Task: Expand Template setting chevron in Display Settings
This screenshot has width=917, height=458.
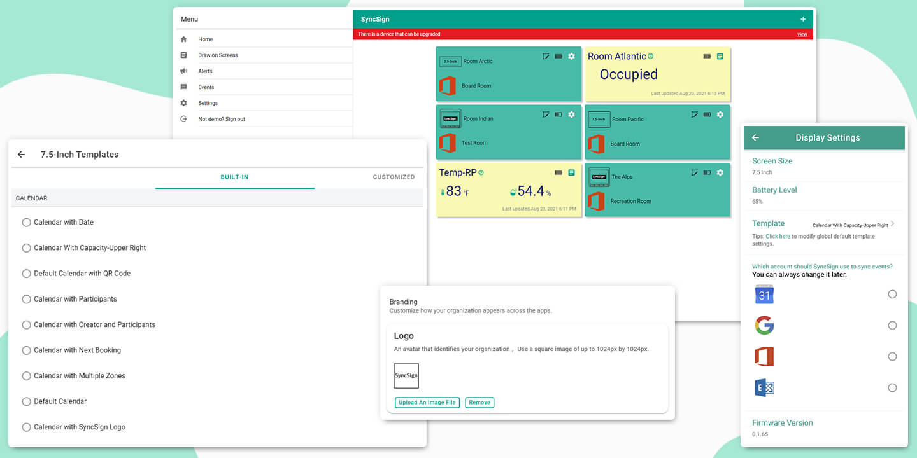Action: (893, 224)
